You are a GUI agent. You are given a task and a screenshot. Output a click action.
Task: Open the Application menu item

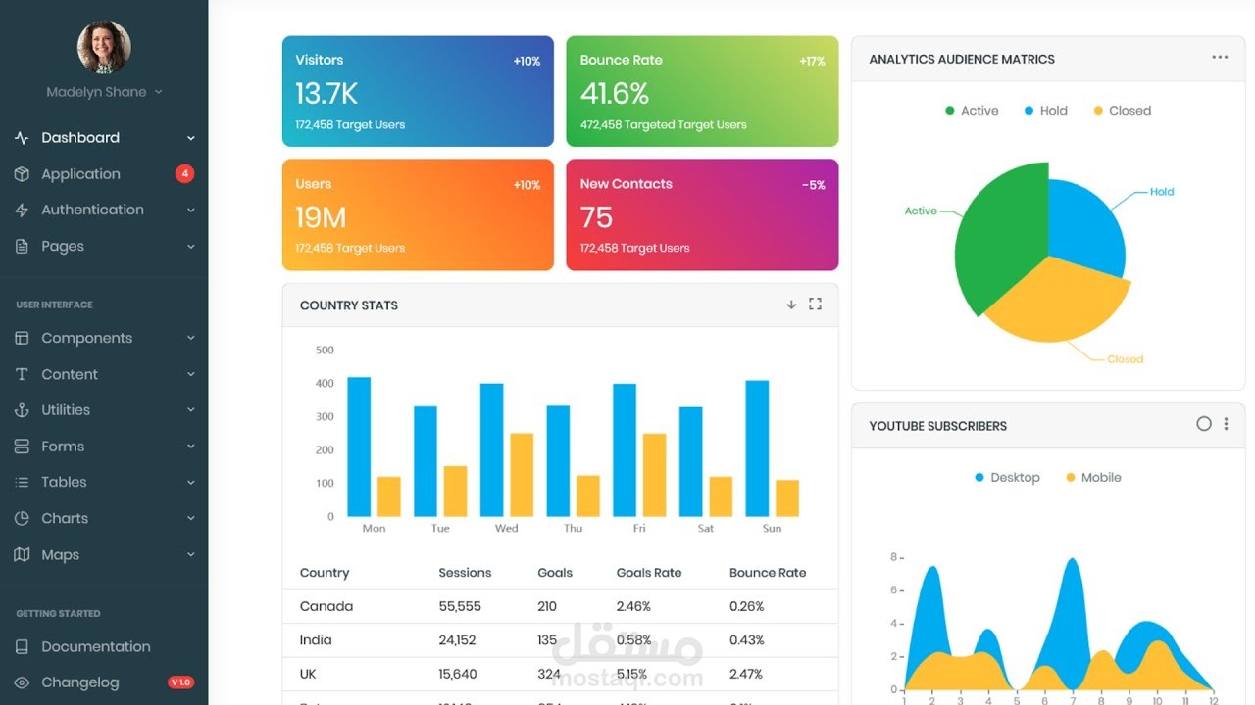click(104, 174)
